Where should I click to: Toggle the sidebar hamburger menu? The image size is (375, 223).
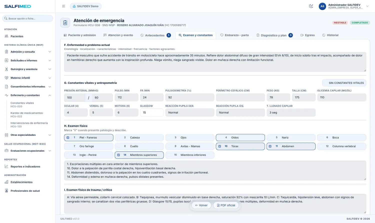click(63, 6)
